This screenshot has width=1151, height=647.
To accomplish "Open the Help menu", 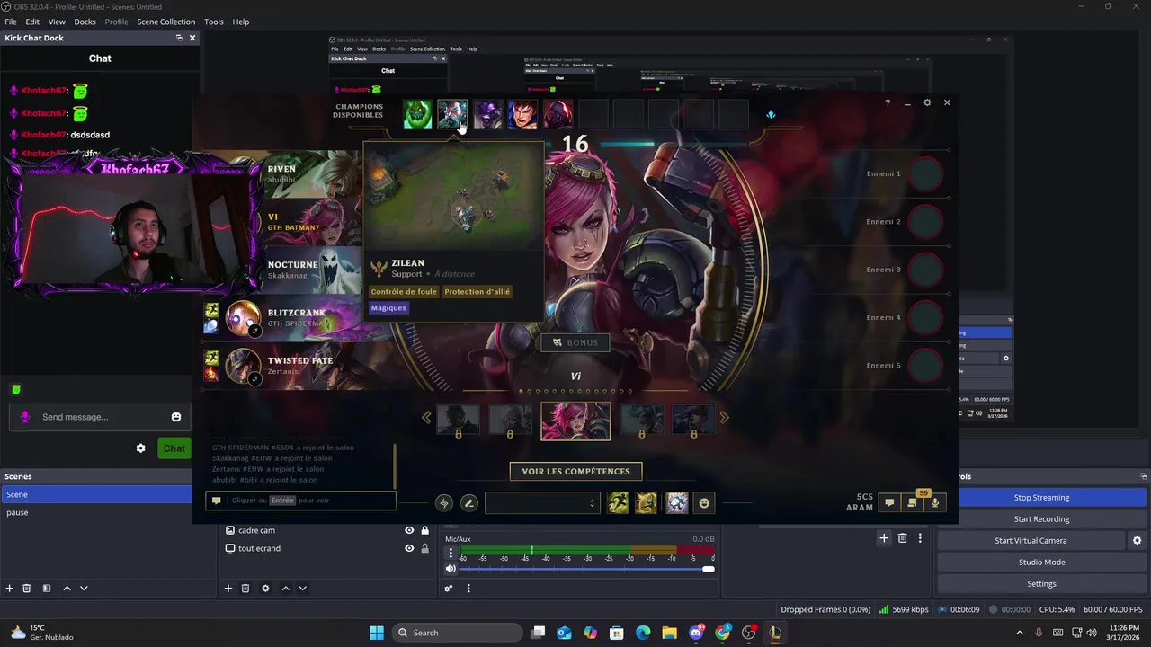I will (x=241, y=22).
